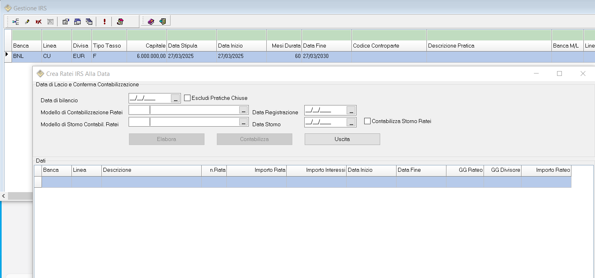Click the pencil edit icon
This screenshot has height=278, width=595.
click(x=27, y=22)
